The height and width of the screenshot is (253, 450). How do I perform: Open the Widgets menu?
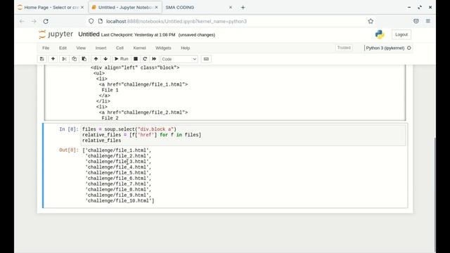(x=163, y=48)
